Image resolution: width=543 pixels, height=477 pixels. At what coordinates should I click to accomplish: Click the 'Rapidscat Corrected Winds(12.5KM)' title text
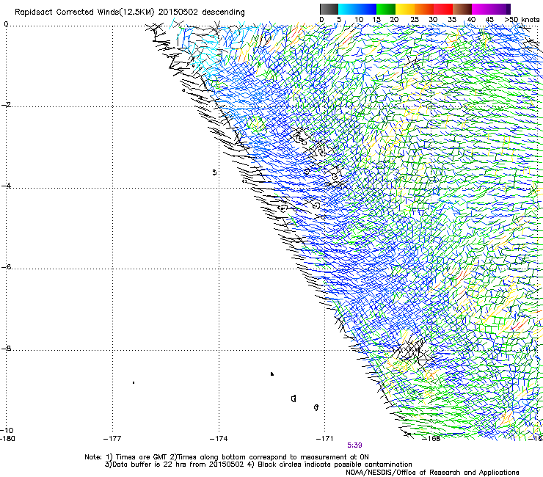[84, 12]
